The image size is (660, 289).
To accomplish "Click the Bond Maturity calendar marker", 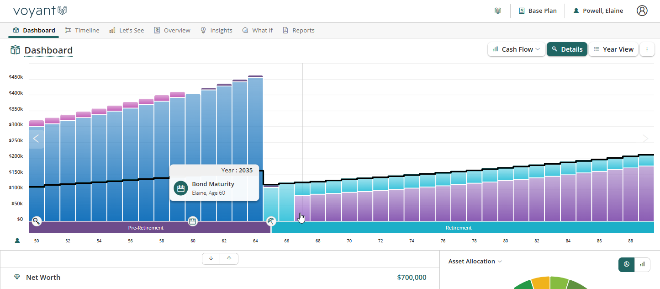I will 193,221.
